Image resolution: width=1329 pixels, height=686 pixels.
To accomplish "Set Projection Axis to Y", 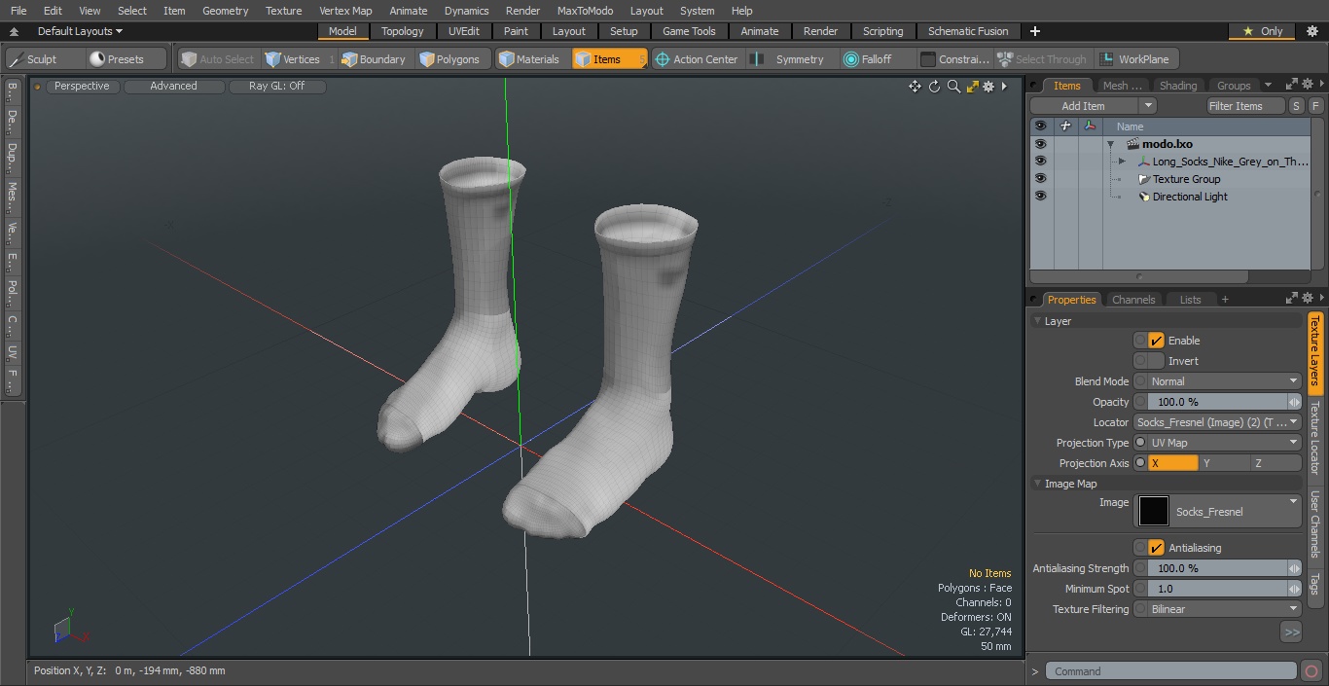I will coord(1224,463).
